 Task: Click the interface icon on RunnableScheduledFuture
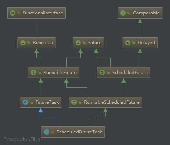pyautogui.click(x=74, y=102)
